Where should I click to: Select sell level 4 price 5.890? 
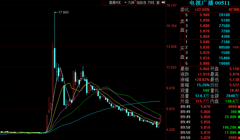click(x=204, y=20)
